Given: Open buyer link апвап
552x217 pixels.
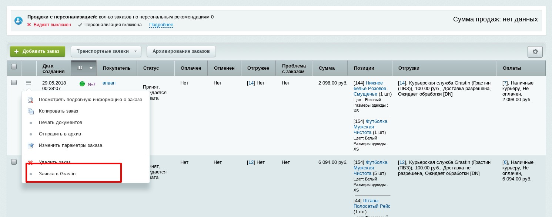Looking at the screenshot, I should (x=109, y=83).
